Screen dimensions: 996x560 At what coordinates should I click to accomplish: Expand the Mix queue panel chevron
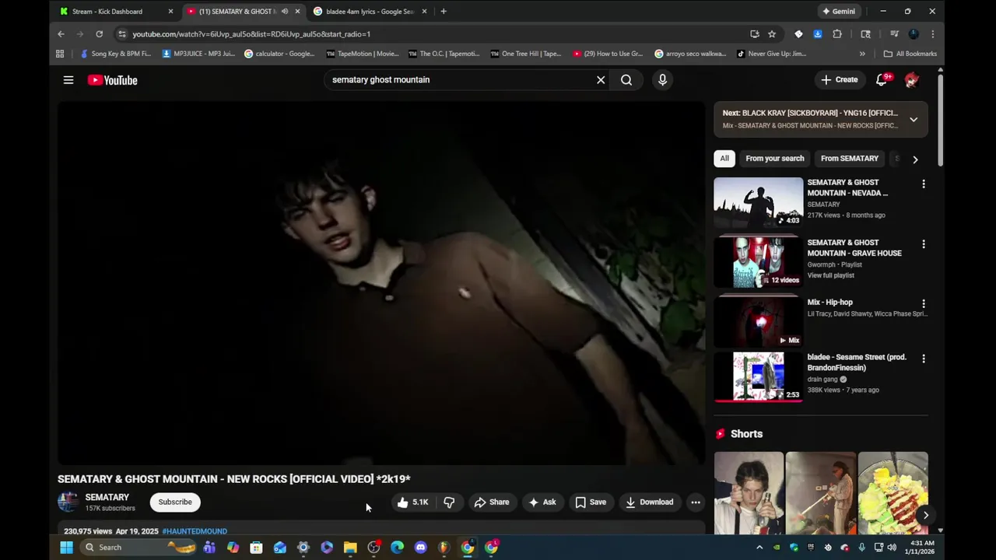point(914,120)
